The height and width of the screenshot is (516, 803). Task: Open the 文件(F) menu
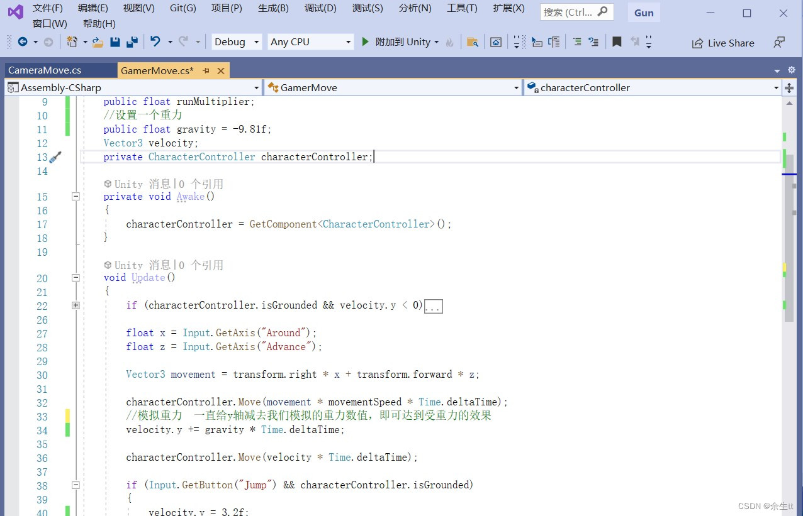pos(48,8)
